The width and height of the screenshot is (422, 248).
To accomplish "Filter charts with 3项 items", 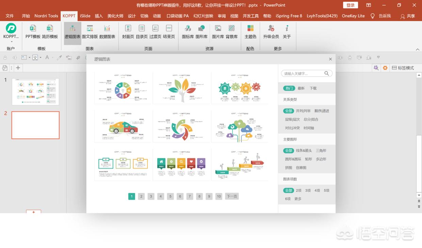I will (308, 191).
